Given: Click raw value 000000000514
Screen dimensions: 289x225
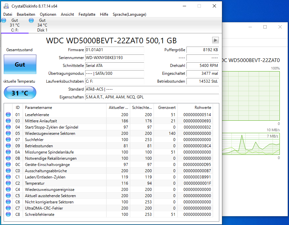Looking at the screenshot, I should click(197, 115).
